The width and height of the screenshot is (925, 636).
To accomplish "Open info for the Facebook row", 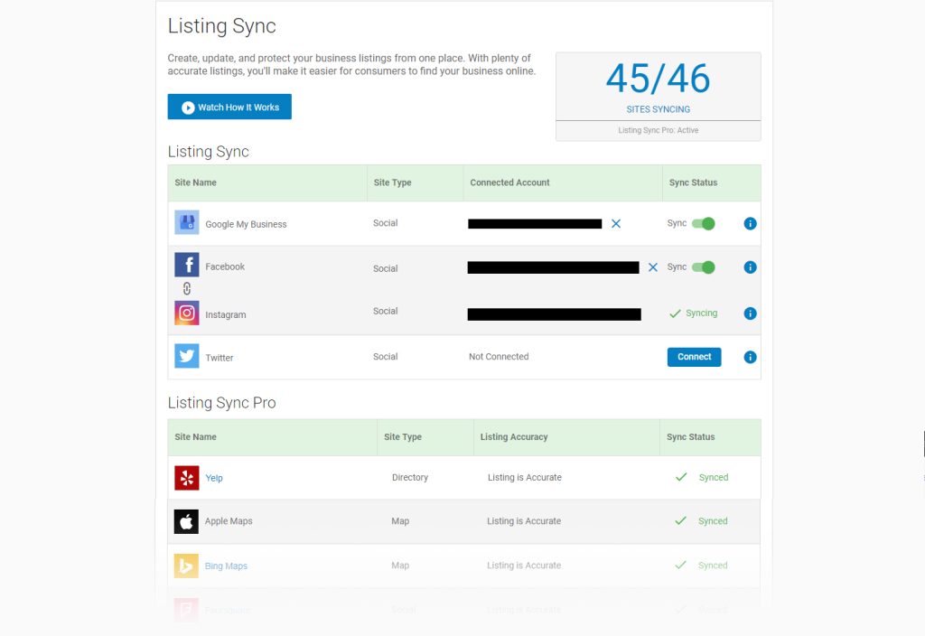I will tap(750, 267).
